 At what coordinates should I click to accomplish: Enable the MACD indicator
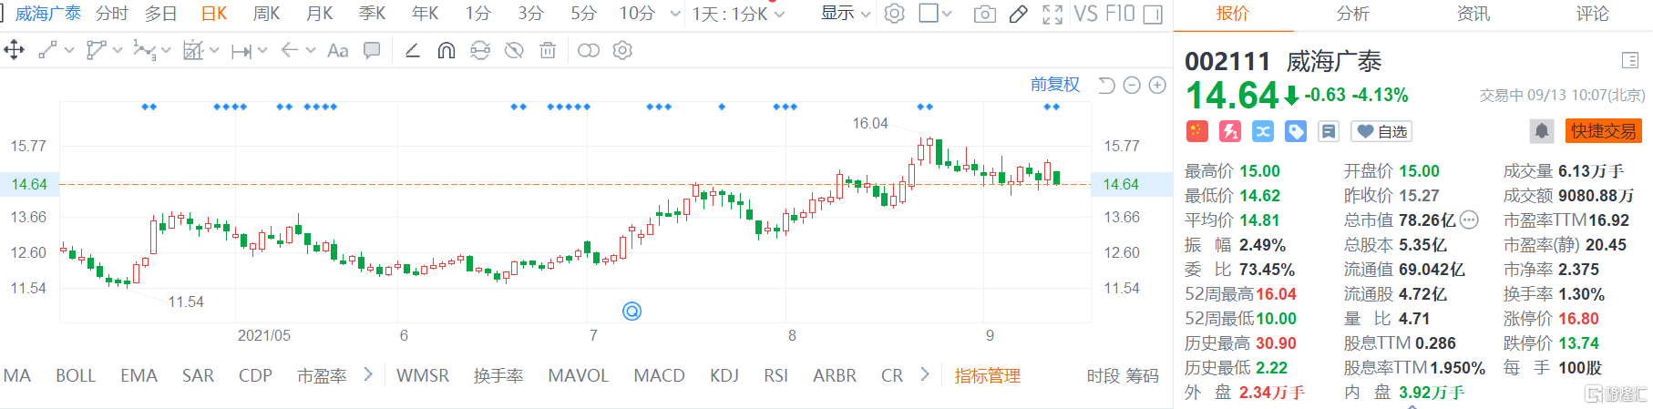click(659, 375)
